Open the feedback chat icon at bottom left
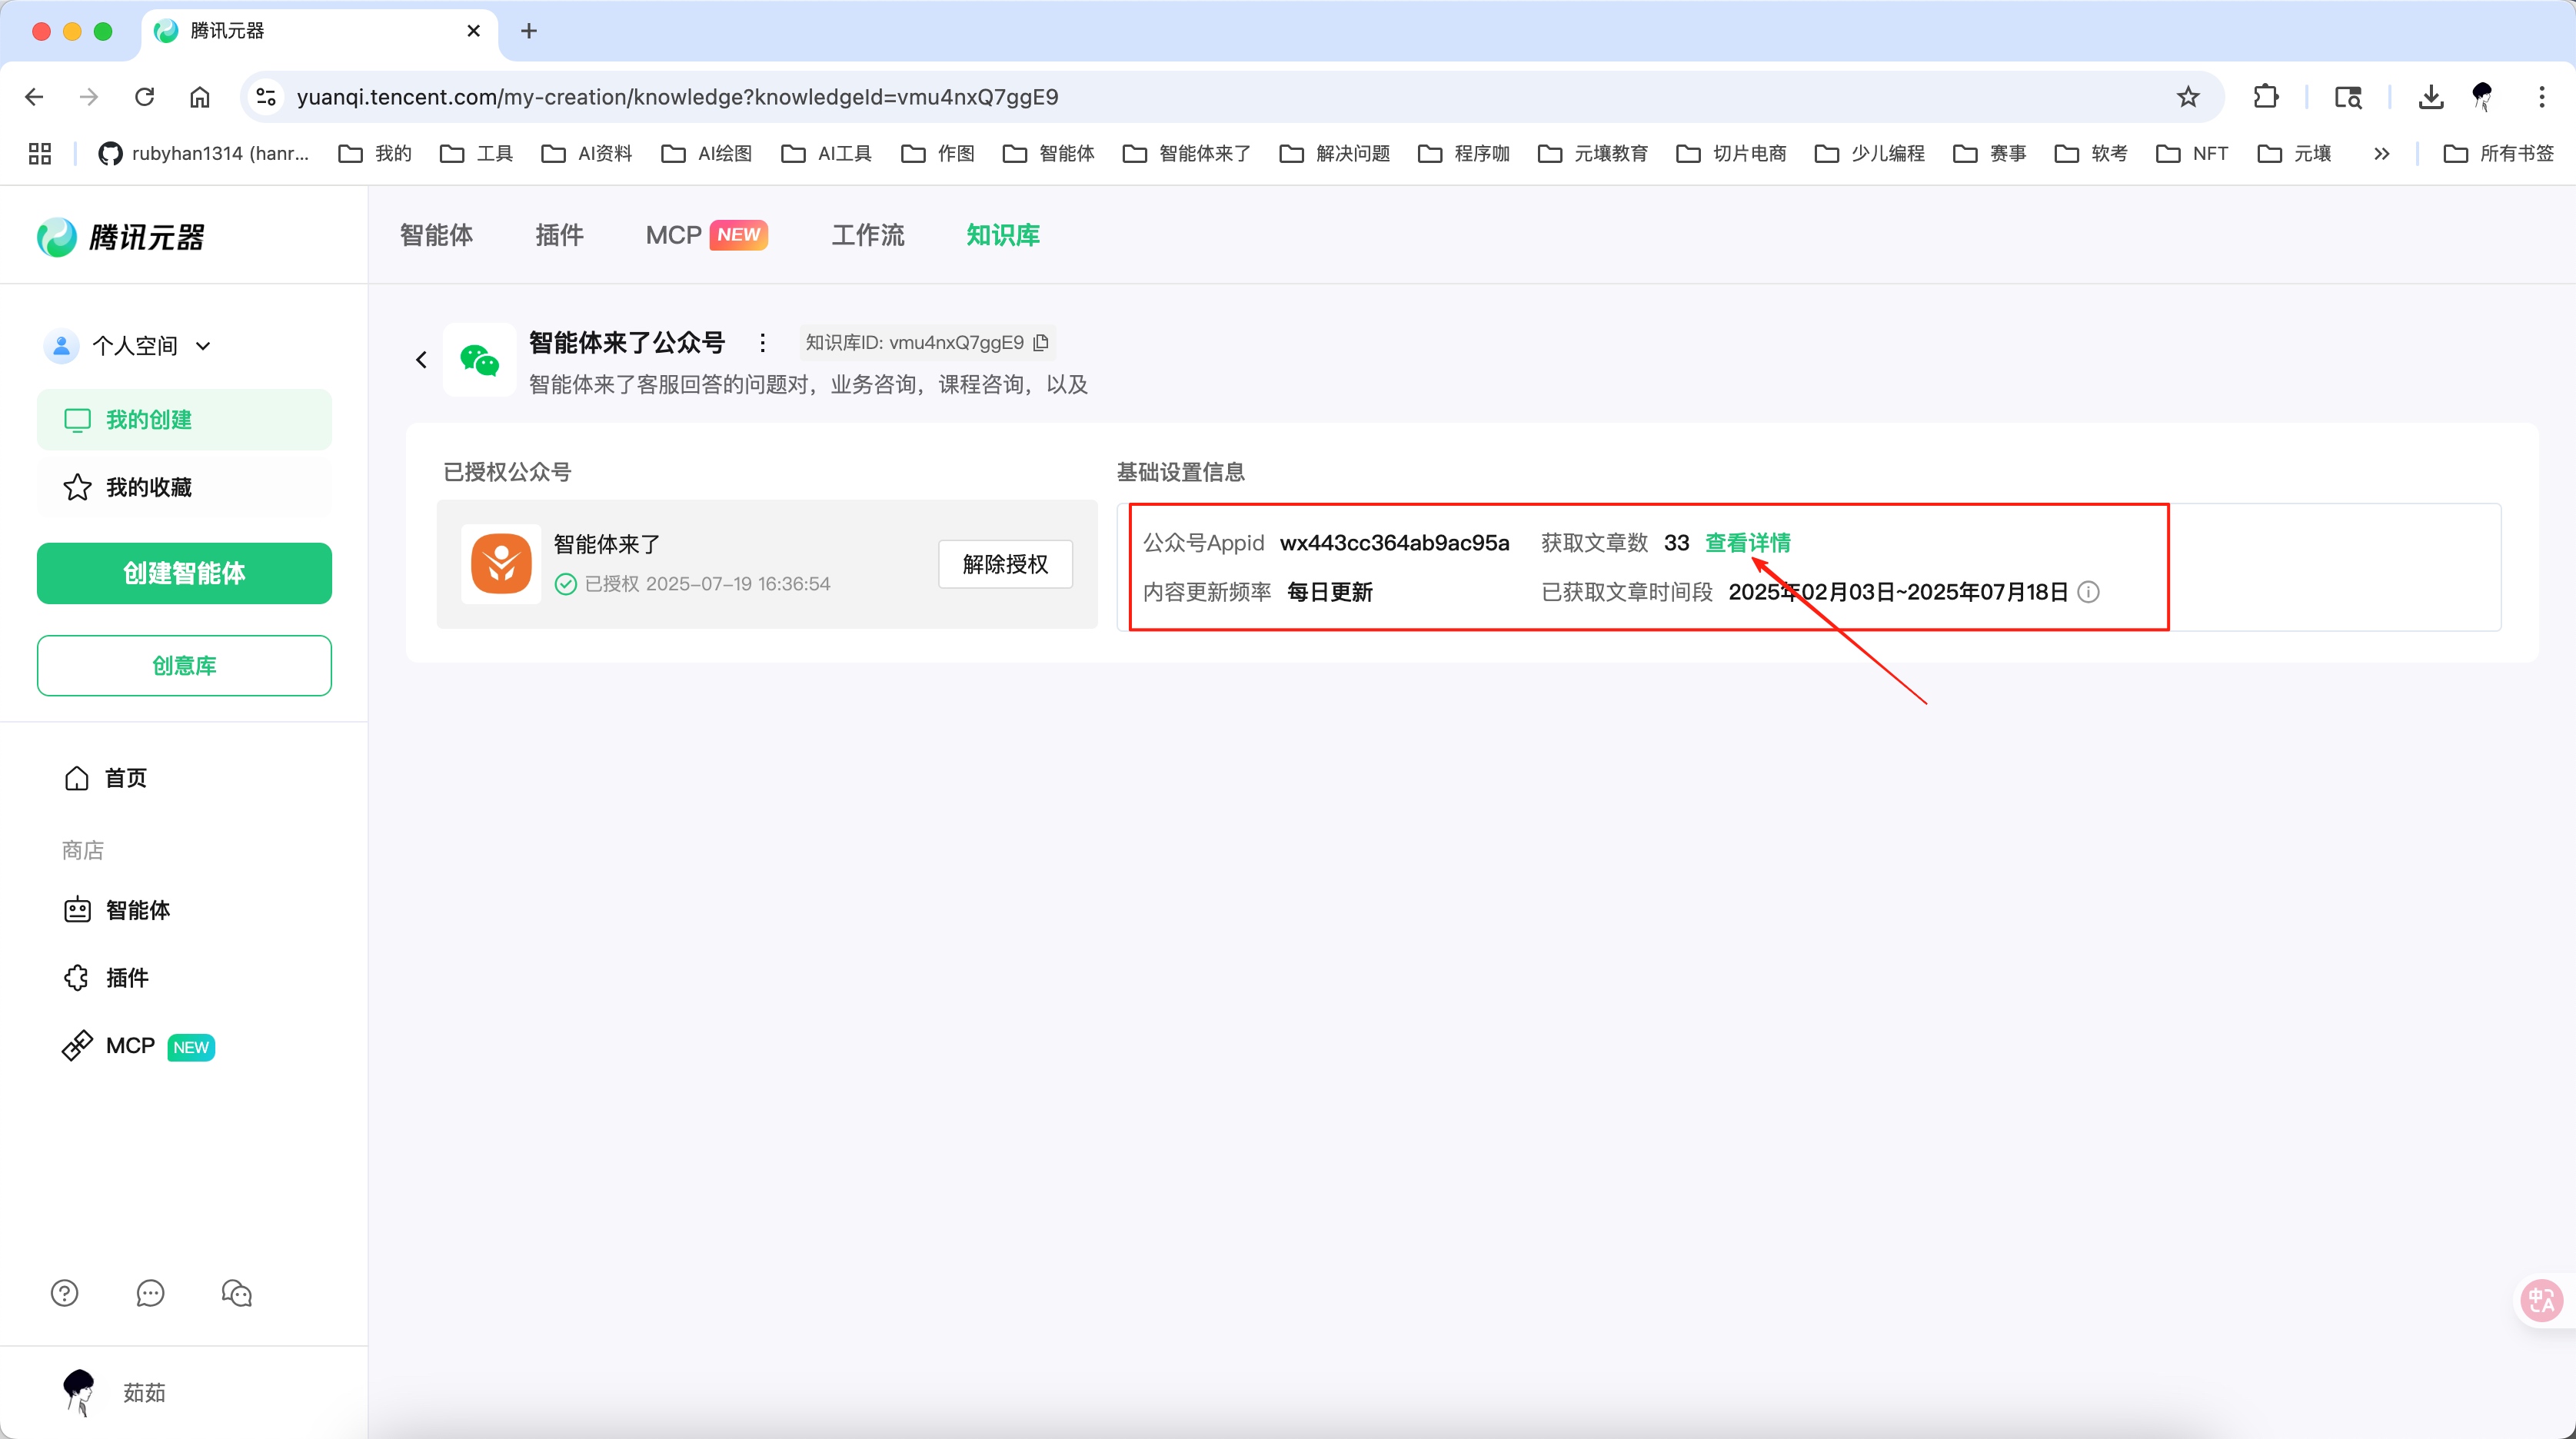This screenshot has height=1439, width=2576. click(x=150, y=1293)
